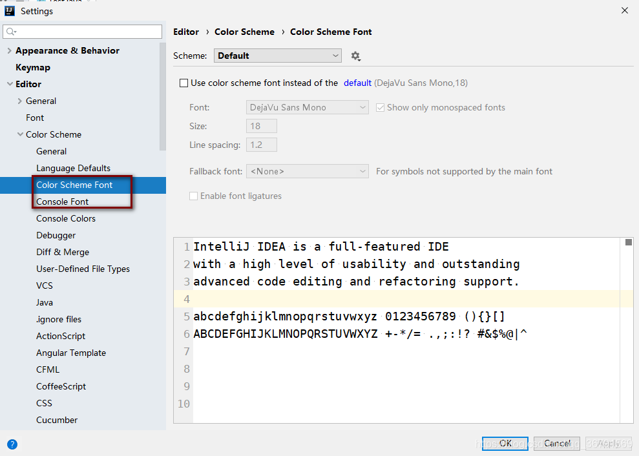Toggle 'Show only monospaced fonts' checkbox
This screenshot has height=456, width=639.
pos(380,108)
